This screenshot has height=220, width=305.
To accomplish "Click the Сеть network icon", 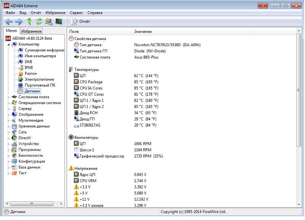I will [14, 132].
